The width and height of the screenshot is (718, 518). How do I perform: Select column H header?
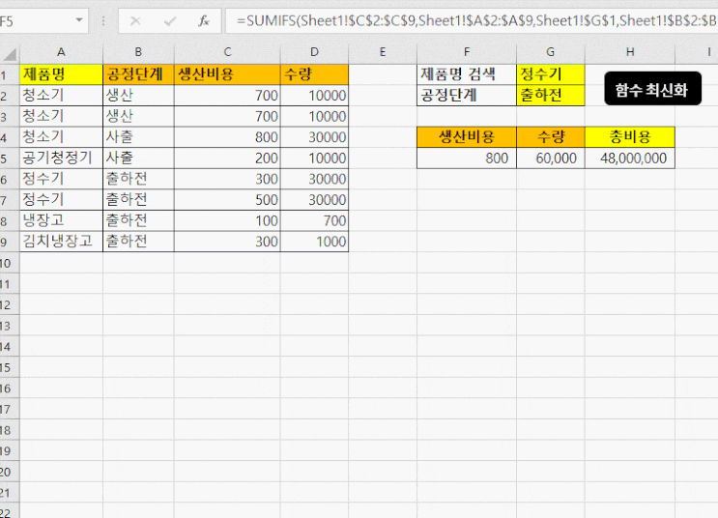point(630,52)
